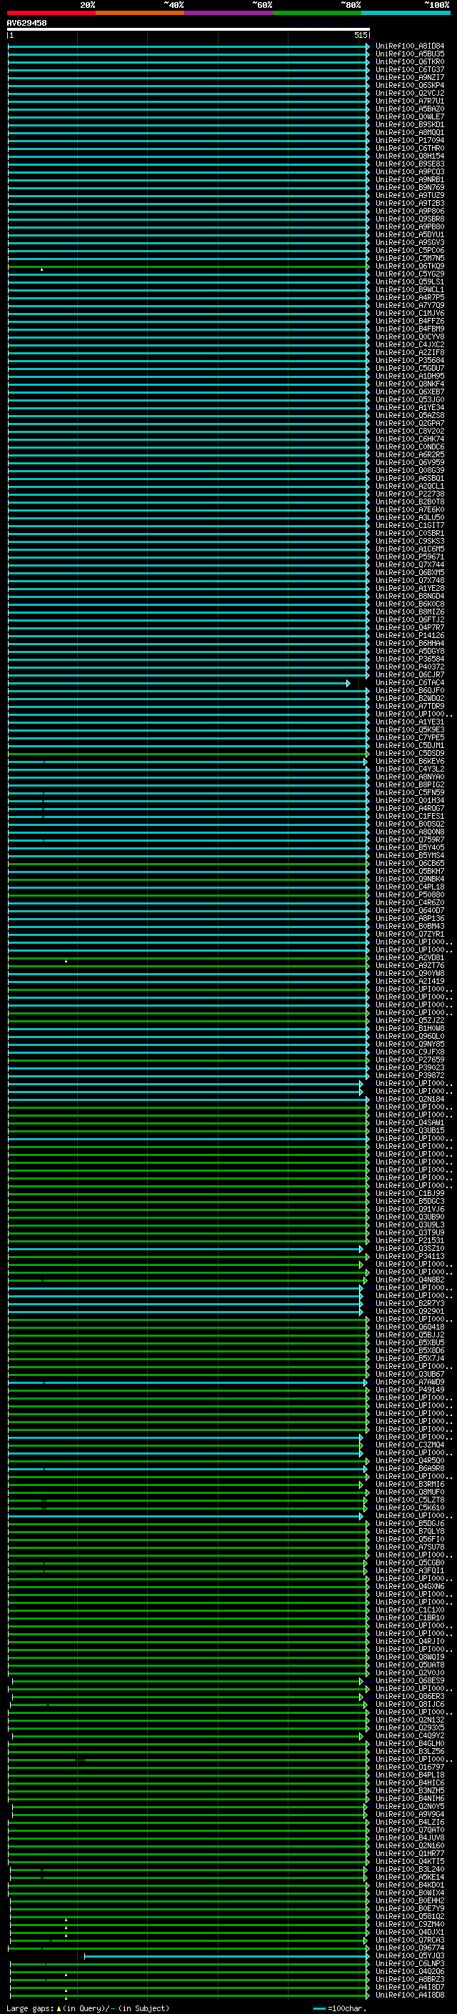Select the UniRef100_Q53JG0 label
The image size is (457, 2014).
410,399
